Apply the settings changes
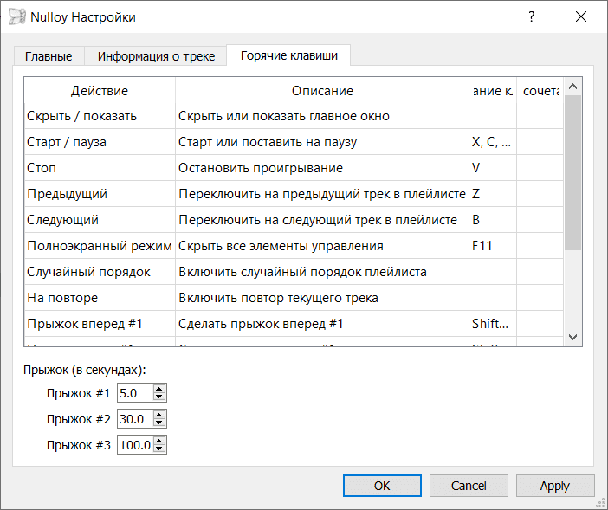The height and width of the screenshot is (510, 608). click(554, 486)
